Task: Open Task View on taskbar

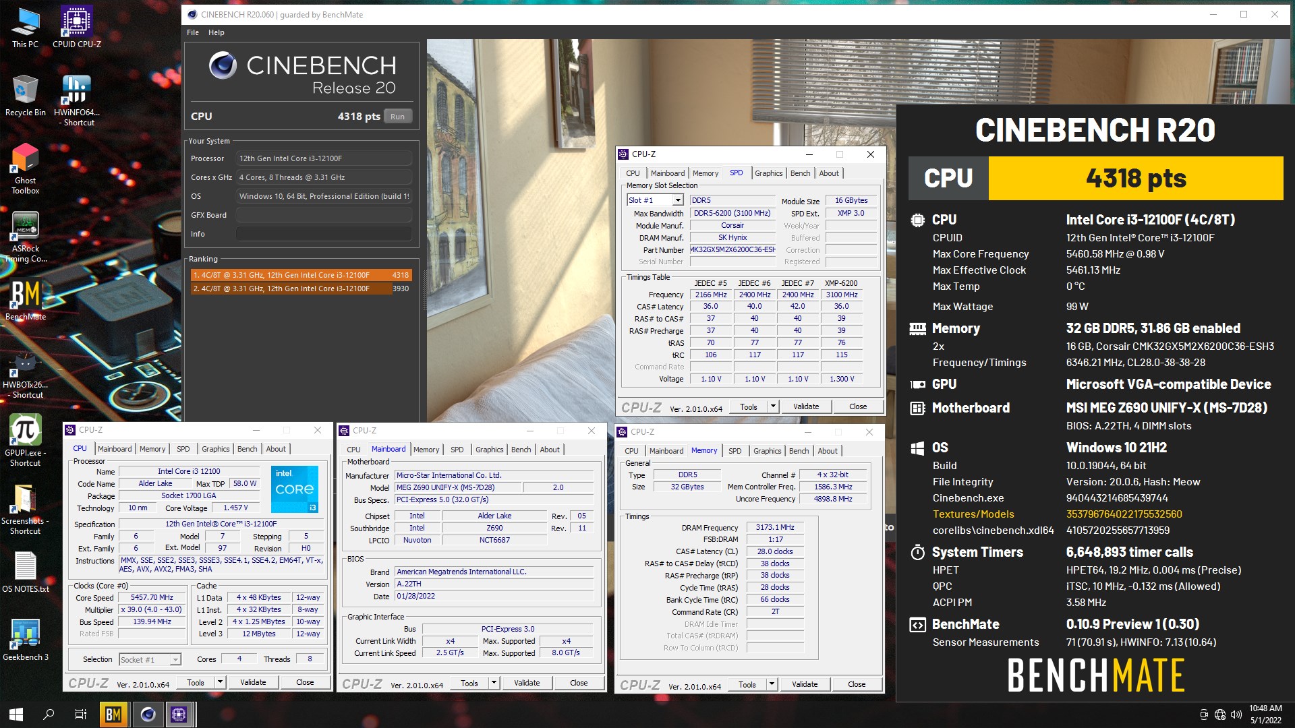Action: (x=80, y=714)
